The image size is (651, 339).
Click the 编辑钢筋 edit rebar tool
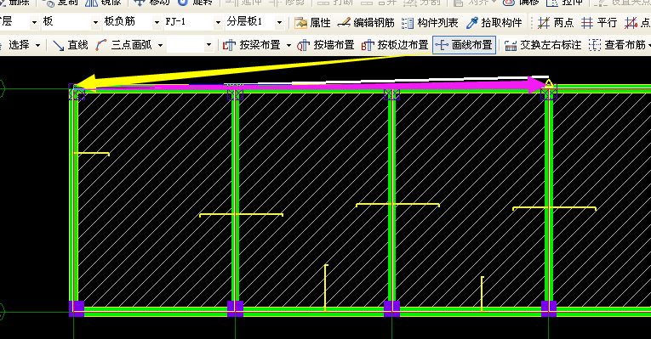[x=366, y=22]
